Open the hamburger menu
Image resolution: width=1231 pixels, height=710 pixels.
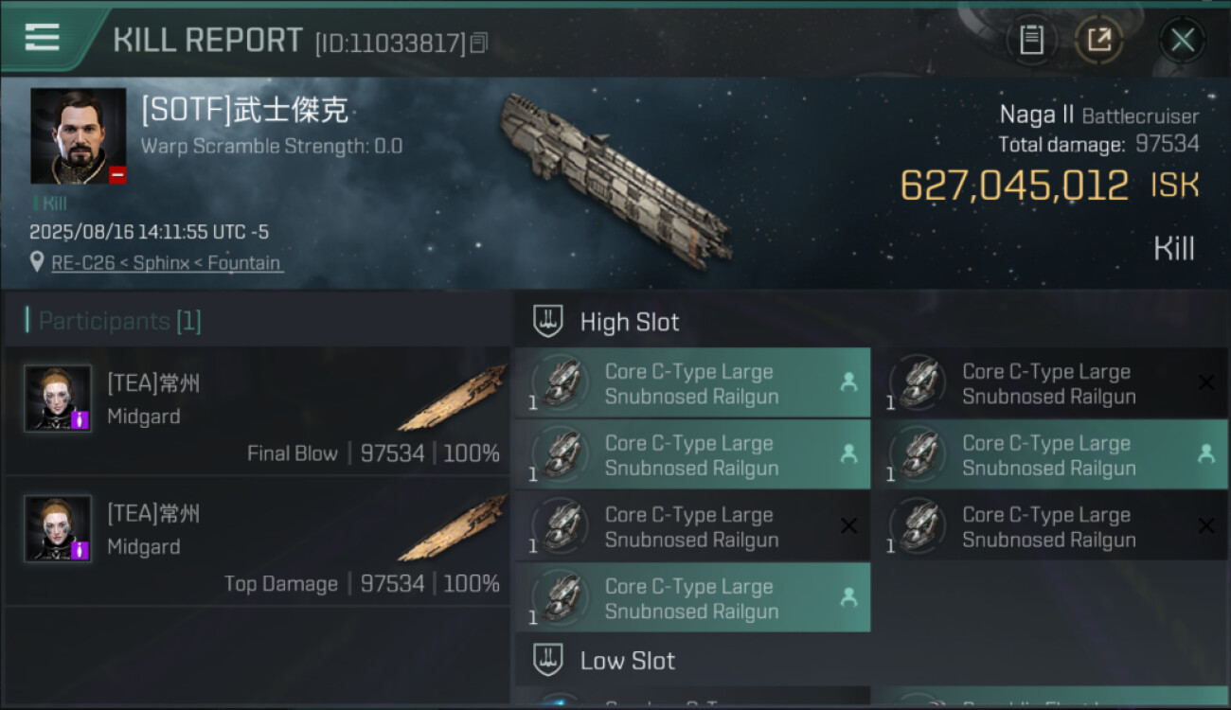[43, 38]
